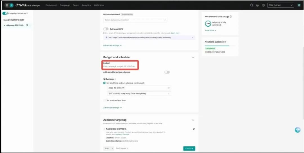Click the info icon next to Campaign turned on
304x153 pixels.
tap(27, 13)
